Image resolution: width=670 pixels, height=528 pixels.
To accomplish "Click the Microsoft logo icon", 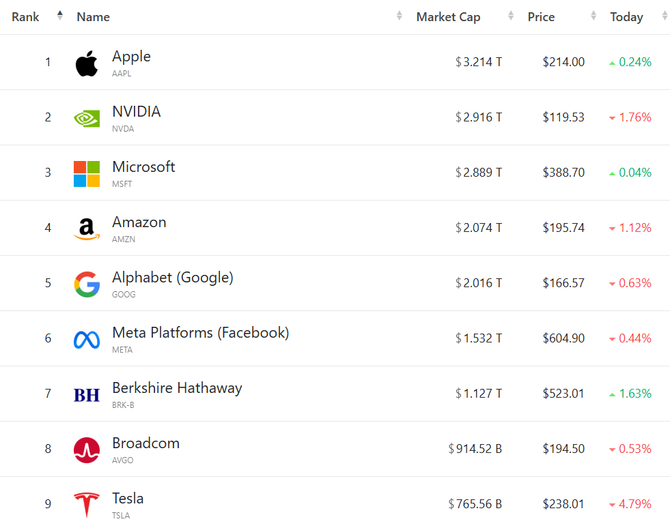I will tap(87, 173).
